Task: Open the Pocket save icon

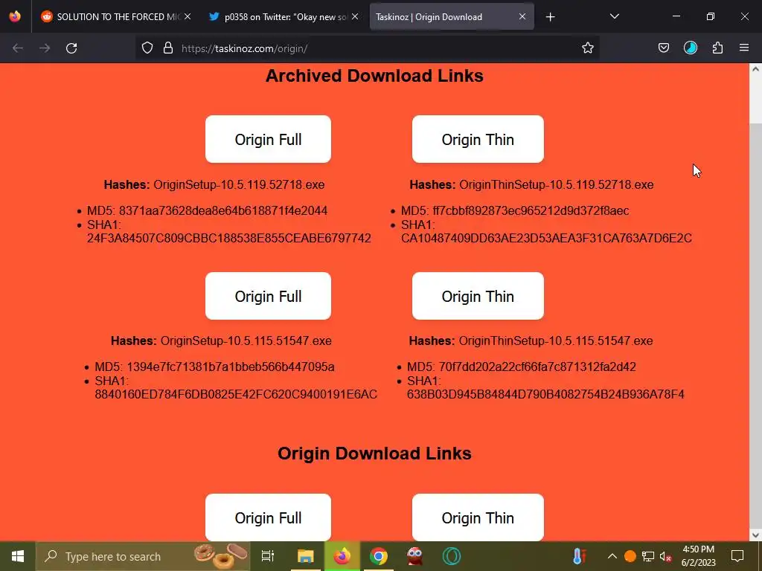Action: pyautogui.click(x=663, y=48)
